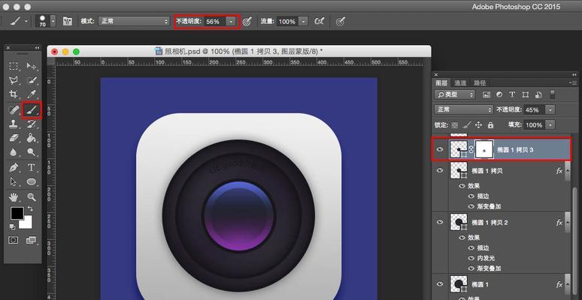The width and height of the screenshot is (582, 300).
Task: Click the background white color swatch
Action: (x=27, y=223)
